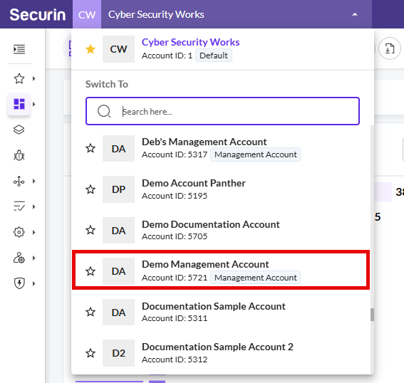Click Management Account badge for ID 5721
Viewport: 404px width, 383px height.
(255, 278)
